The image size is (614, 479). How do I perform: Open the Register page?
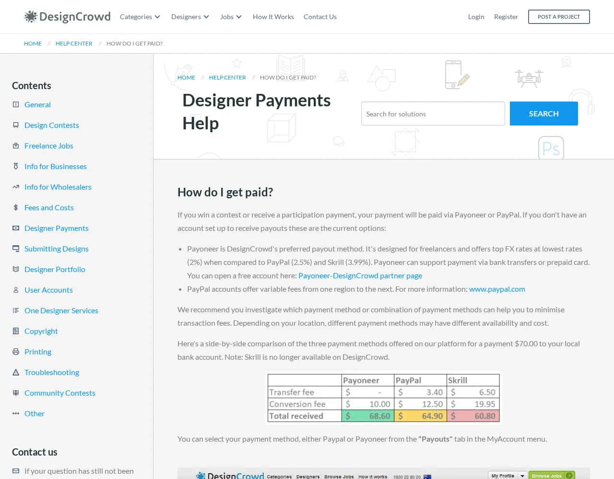tap(506, 17)
